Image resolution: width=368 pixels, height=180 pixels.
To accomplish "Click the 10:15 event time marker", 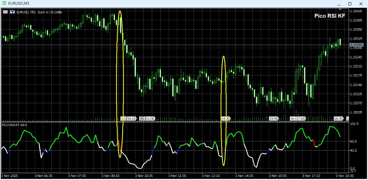I will point(131,119).
